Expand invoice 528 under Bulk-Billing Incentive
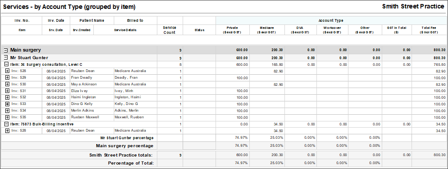Screen dimensions: 448x169 (8, 131)
